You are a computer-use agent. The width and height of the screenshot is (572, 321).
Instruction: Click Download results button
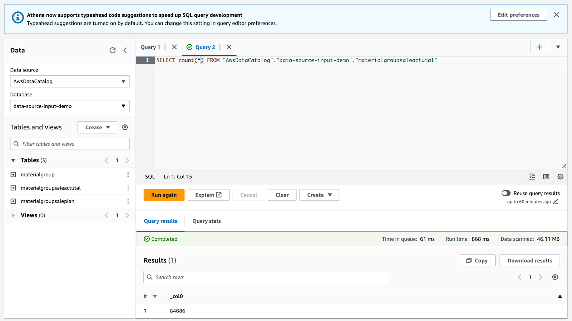(529, 261)
